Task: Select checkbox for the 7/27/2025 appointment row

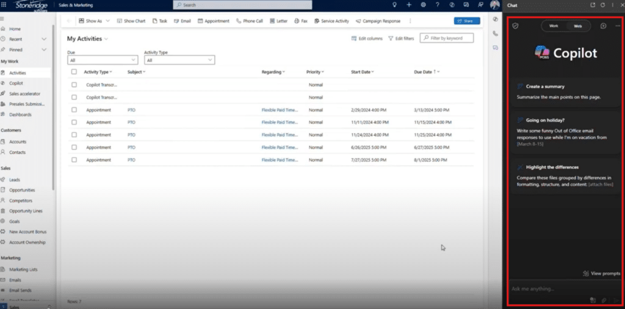Action: pos(74,160)
